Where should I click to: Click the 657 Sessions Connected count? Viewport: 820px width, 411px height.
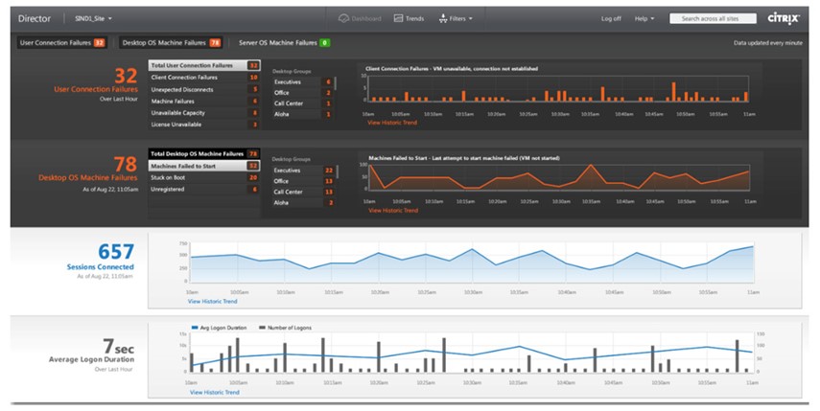coord(116,252)
